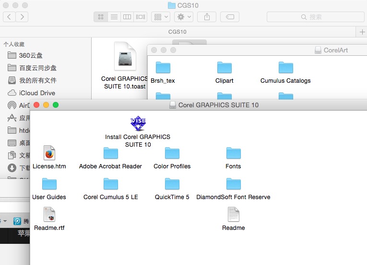
Task: Add a new Finder tab
Action: coord(362,32)
